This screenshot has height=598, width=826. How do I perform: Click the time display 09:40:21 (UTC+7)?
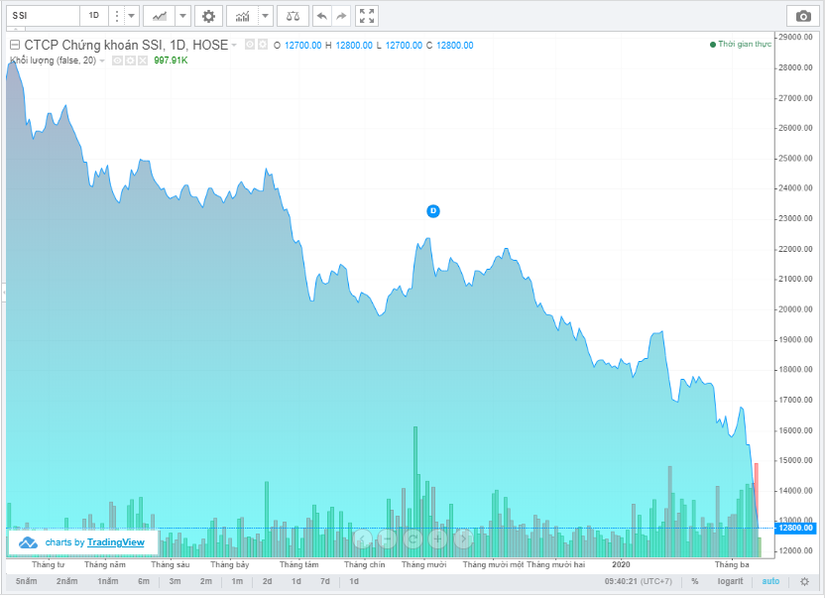coord(639,582)
